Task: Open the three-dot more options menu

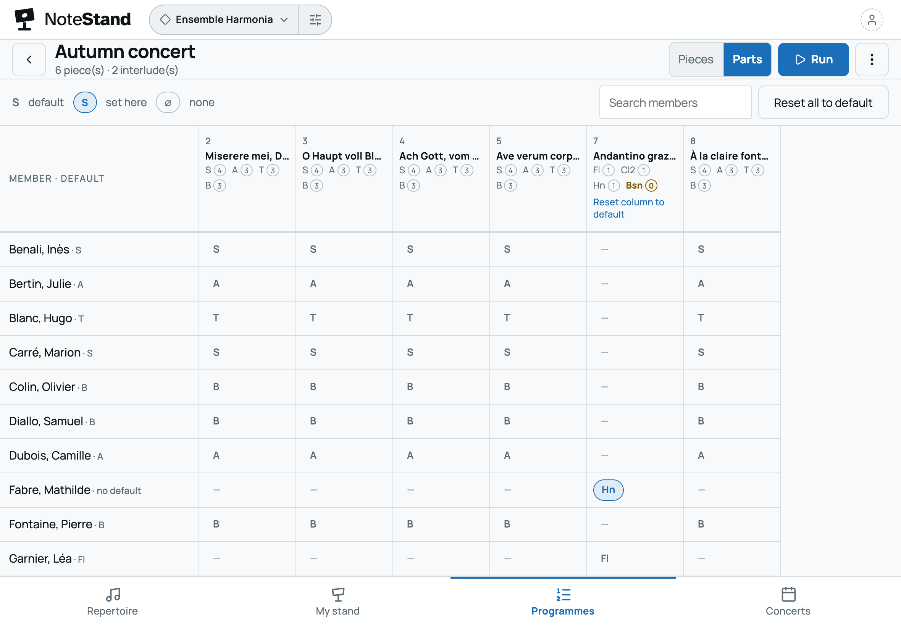Action: pos(872,60)
